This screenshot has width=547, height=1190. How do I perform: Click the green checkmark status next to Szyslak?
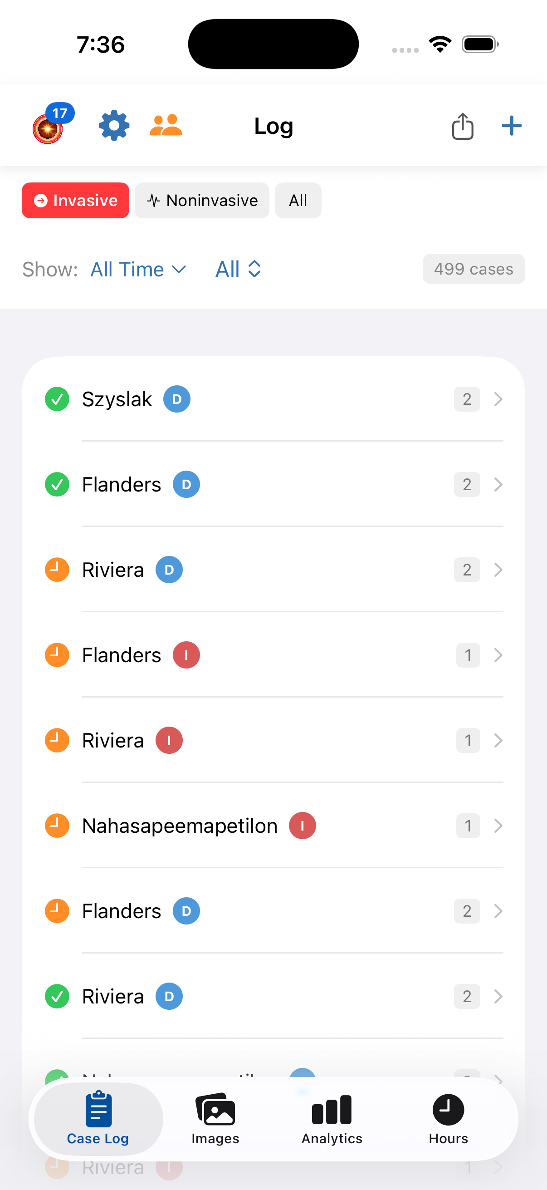[x=57, y=399]
